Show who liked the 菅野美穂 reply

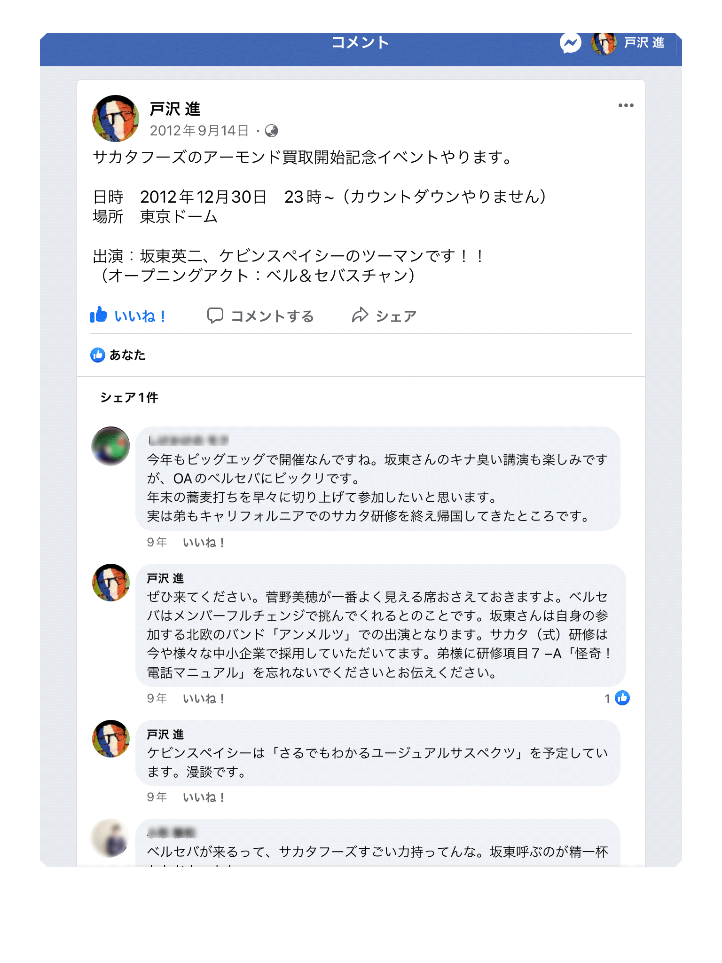click(617, 699)
